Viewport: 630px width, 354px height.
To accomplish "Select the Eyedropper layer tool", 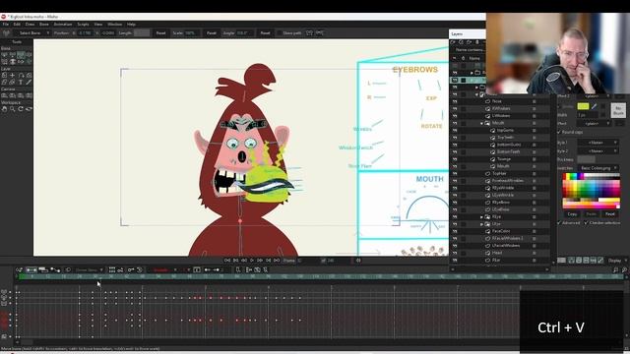I will click(29, 83).
